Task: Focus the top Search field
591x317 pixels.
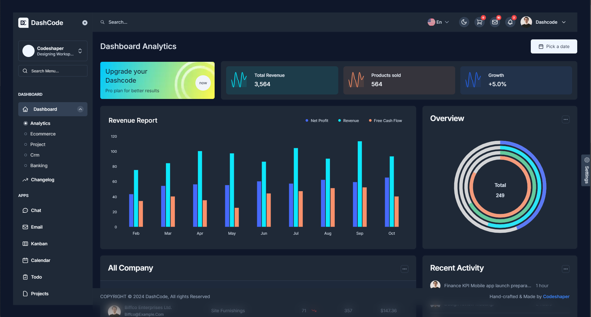Action: [x=118, y=22]
